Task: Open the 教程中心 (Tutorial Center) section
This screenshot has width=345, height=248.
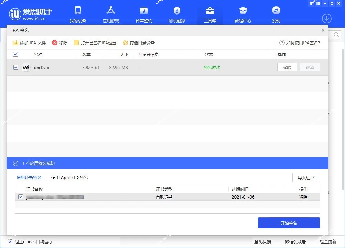Action: pos(243,14)
